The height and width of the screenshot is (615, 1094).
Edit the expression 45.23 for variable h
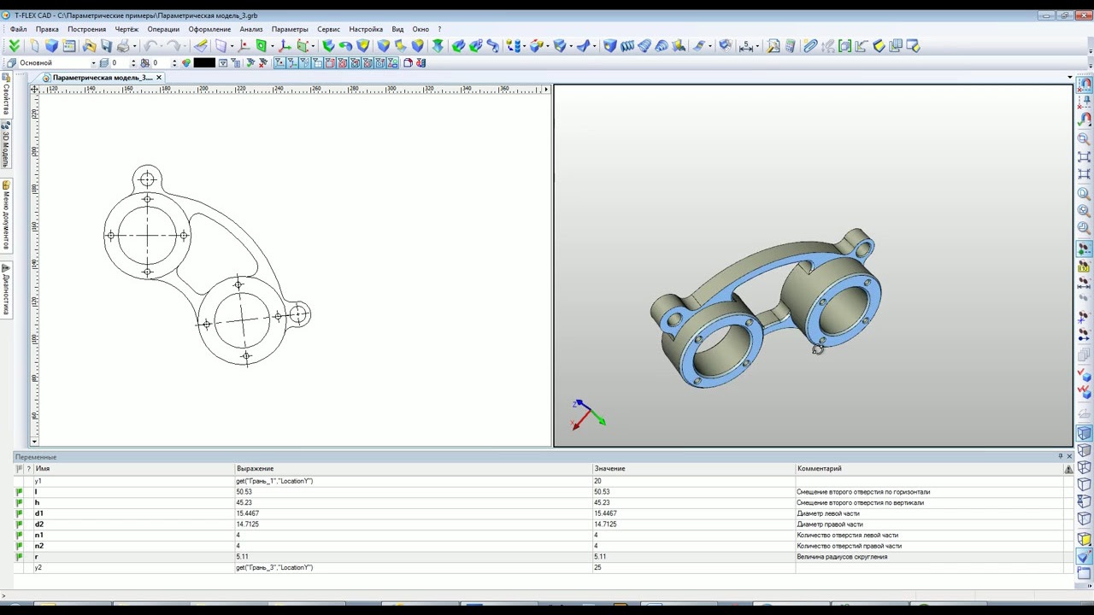point(414,503)
